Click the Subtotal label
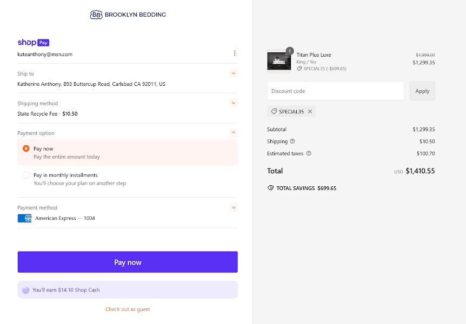The height and width of the screenshot is (324, 466). (277, 130)
